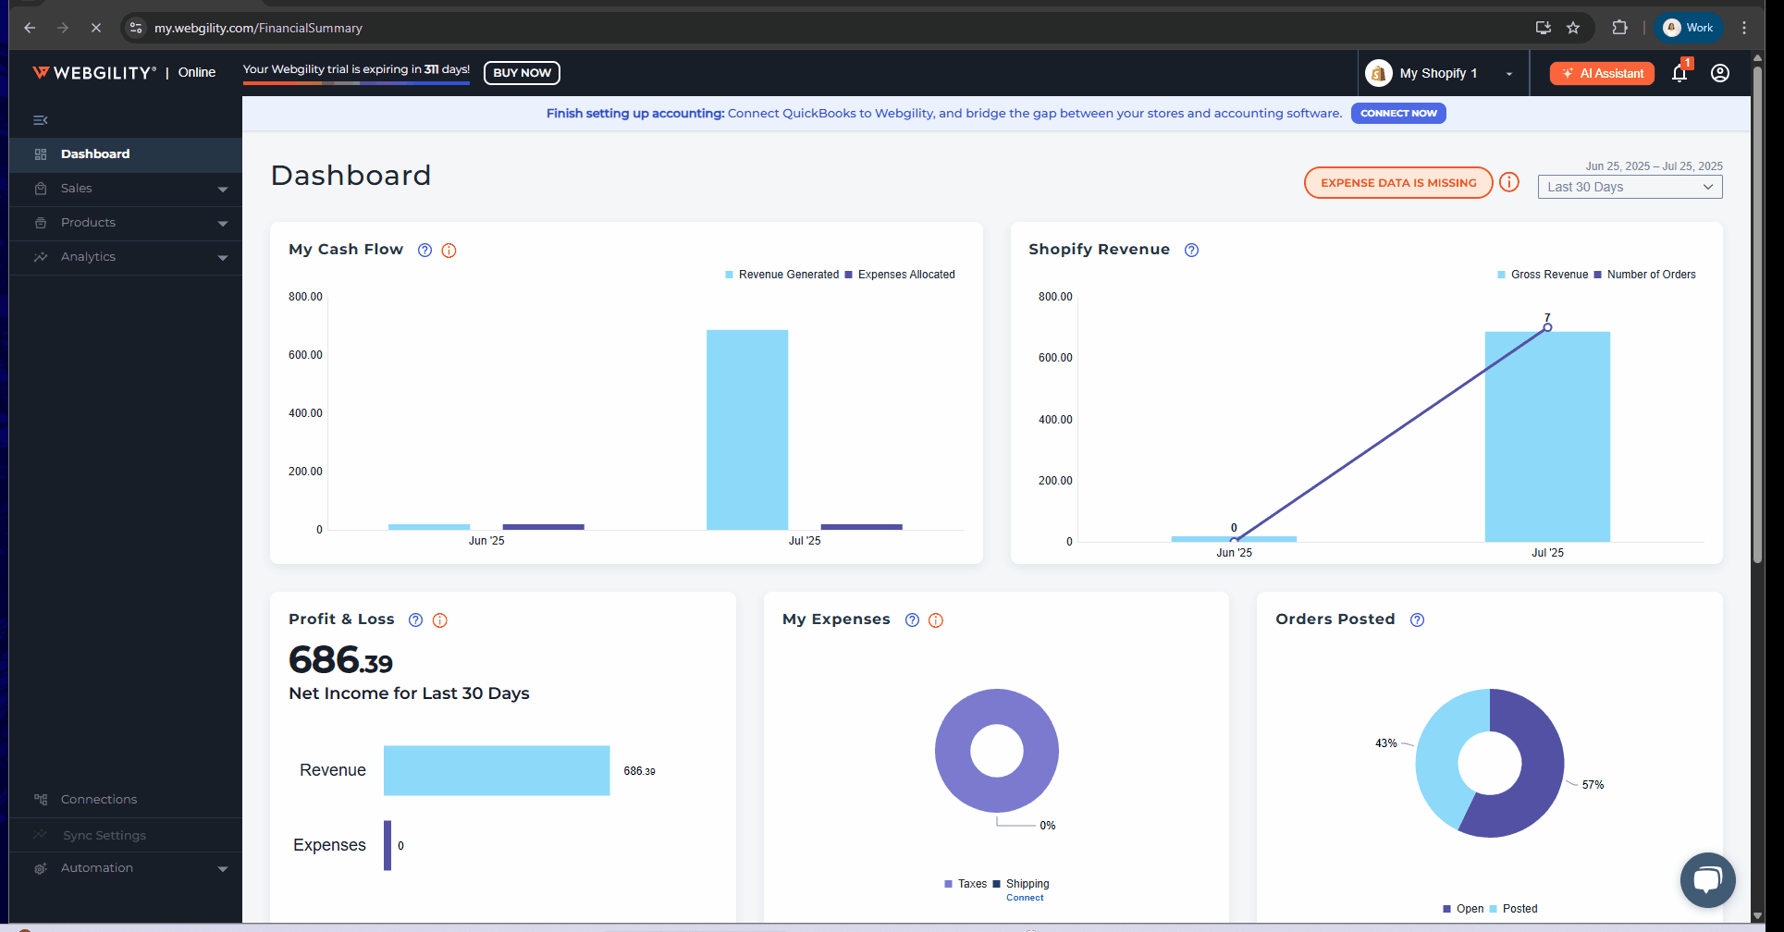Collapse the sidebar with the menu icon
The image size is (1784, 932).
[x=41, y=120]
